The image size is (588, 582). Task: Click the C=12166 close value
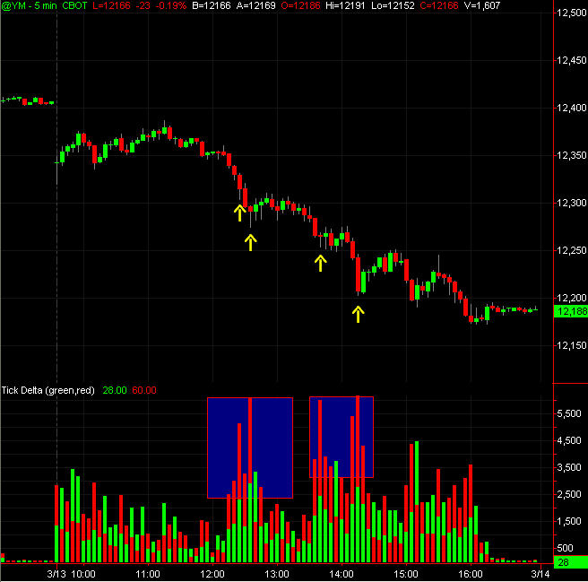pyautogui.click(x=438, y=5)
